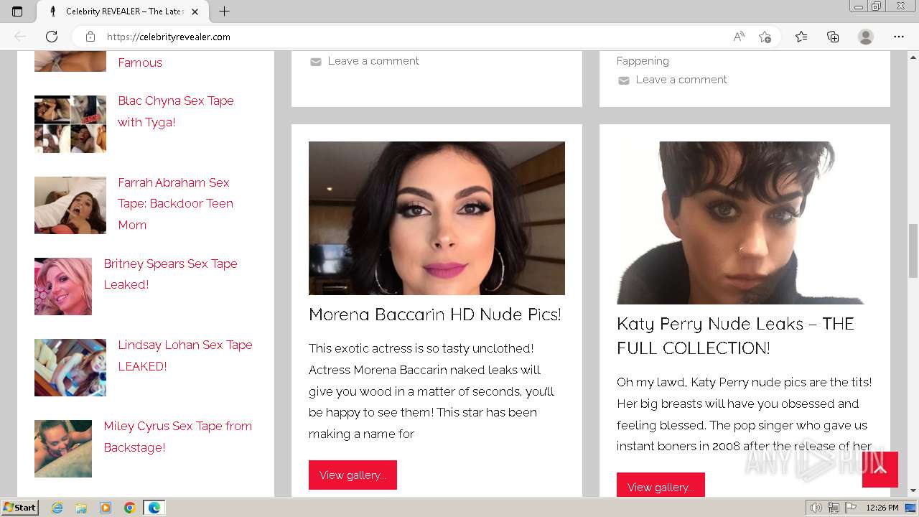Click View gallery under Katy Perry post

661,485
